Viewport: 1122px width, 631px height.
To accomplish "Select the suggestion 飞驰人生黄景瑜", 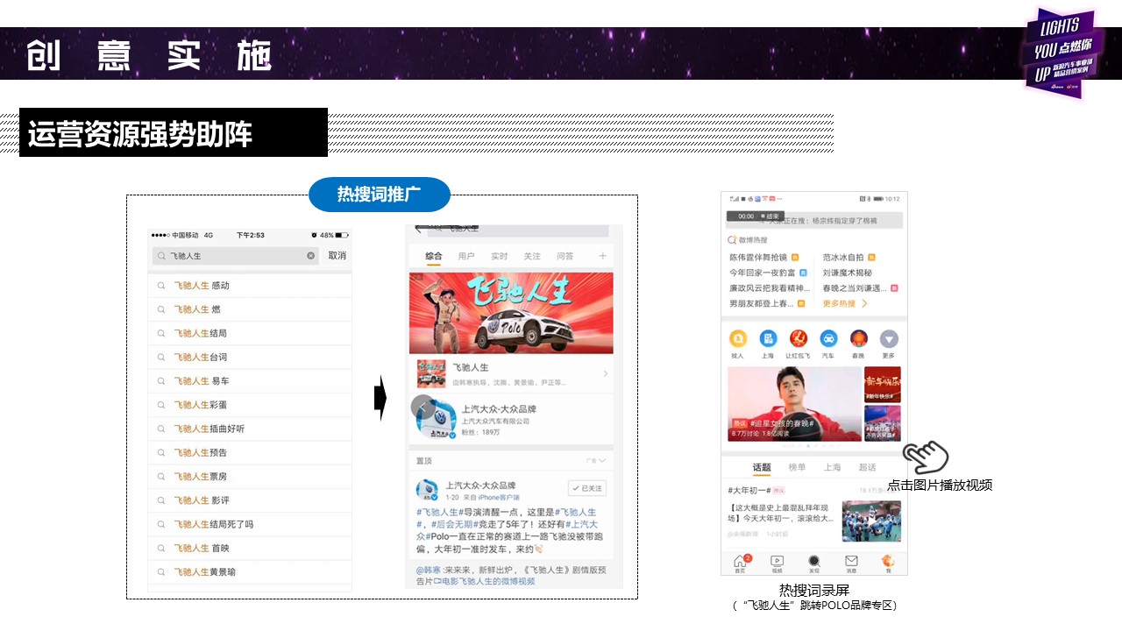I will (250, 571).
